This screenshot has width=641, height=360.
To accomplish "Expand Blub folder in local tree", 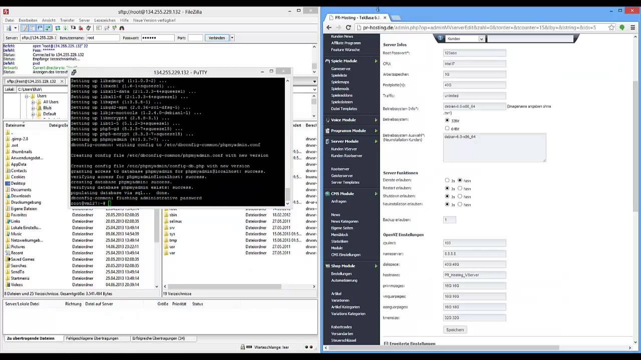I will 33,108.
